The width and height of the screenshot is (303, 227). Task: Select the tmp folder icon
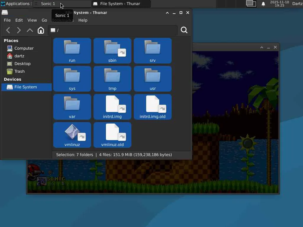click(x=112, y=76)
